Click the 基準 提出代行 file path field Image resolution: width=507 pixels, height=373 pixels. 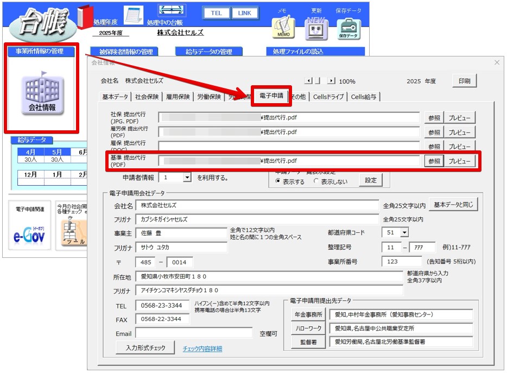click(x=289, y=161)
